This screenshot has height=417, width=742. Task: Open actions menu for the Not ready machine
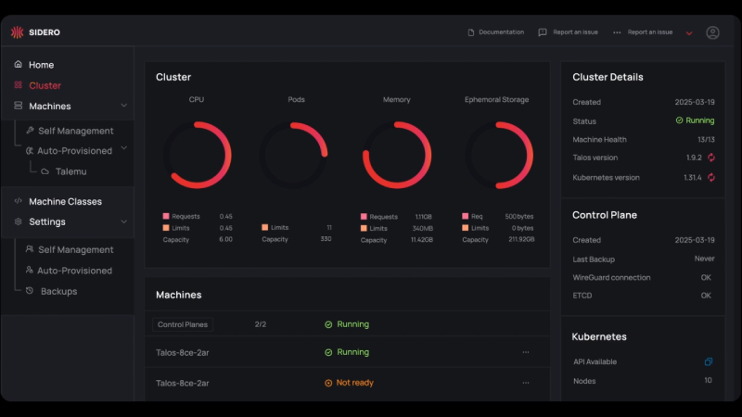[x=525, y=382]
